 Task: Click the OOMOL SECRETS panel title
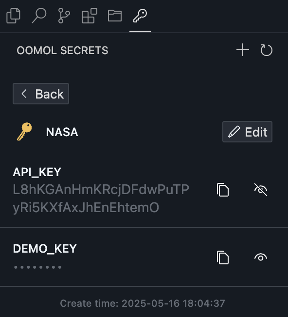click(63, 50)
